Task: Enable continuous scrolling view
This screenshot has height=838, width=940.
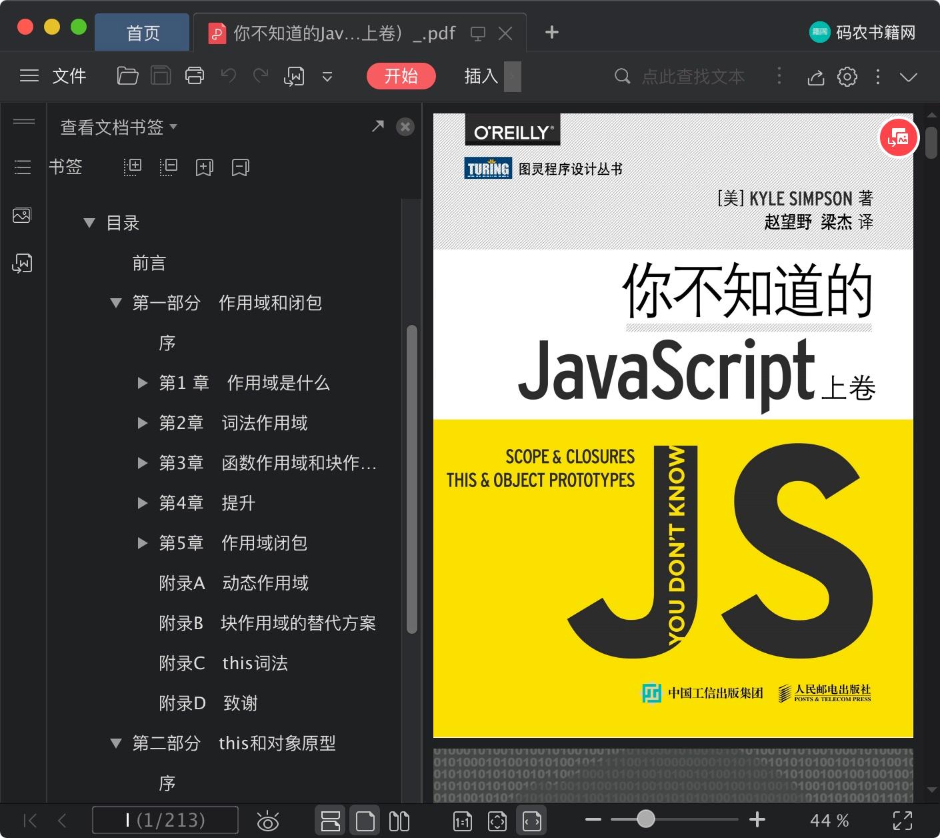Action: click(x=330, y=820)
